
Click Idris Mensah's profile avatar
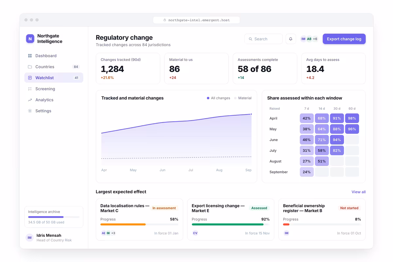pos(30,238)
